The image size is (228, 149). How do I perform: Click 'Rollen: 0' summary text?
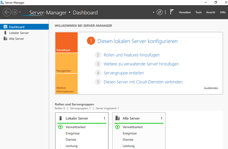(60, 108)
